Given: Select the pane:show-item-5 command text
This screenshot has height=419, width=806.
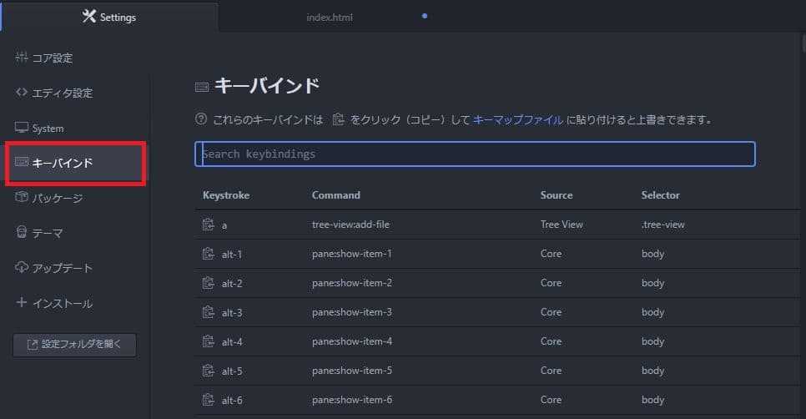Looking at the screenshot, I should 351,371.
